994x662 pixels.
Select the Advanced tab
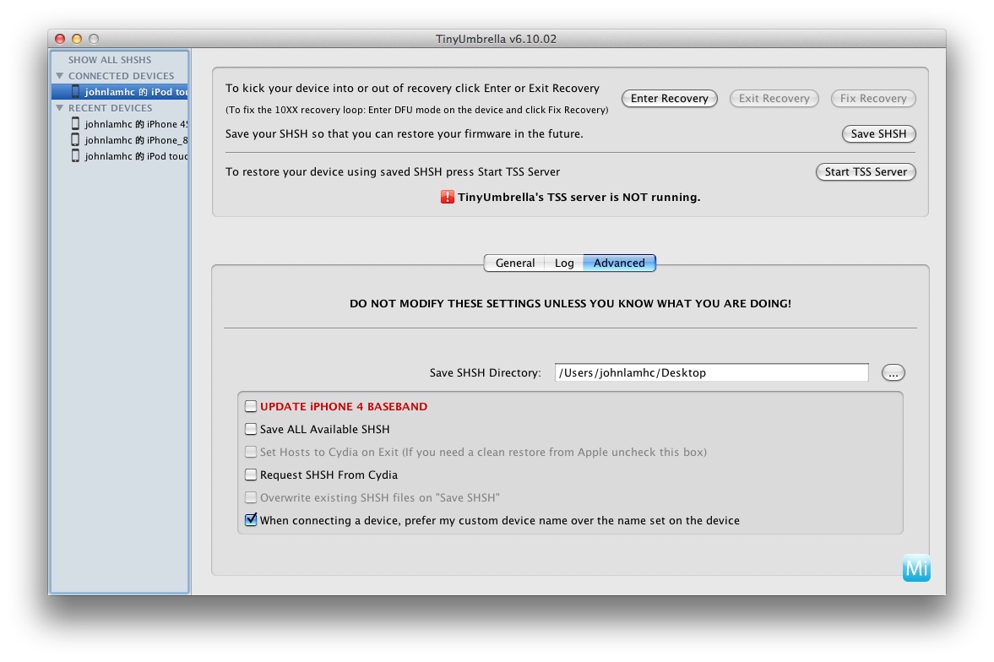[619, 263]
